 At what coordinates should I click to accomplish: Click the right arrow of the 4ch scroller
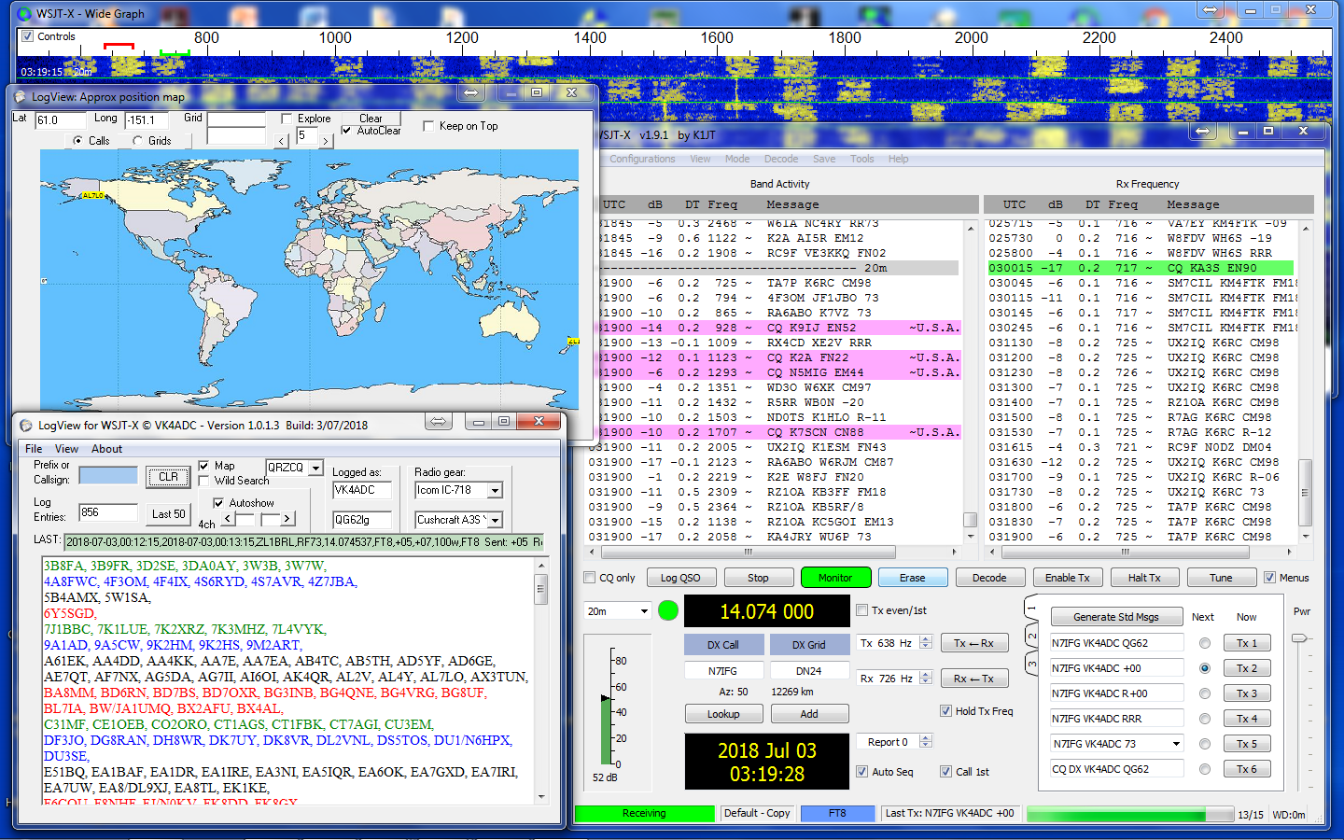pyautogui.click(x=287, y=519)
